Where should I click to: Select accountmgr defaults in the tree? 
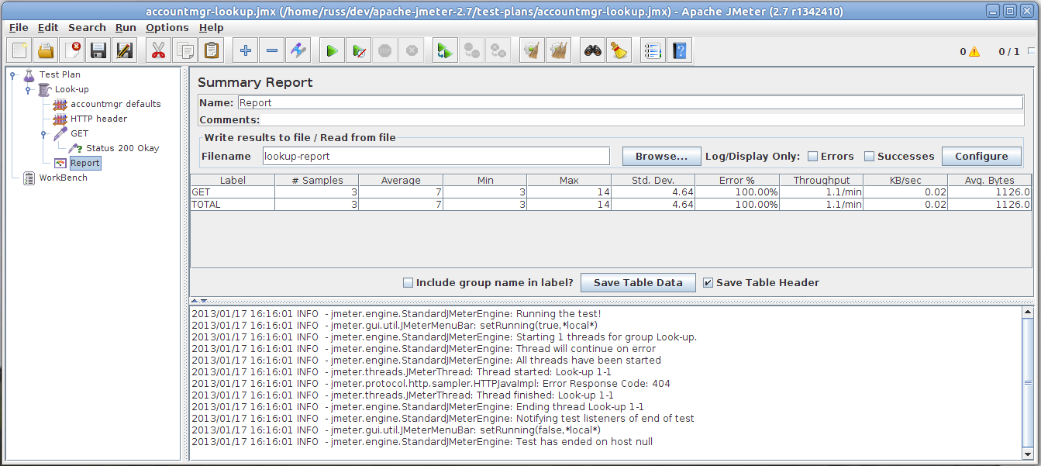[x=115, y=105]
